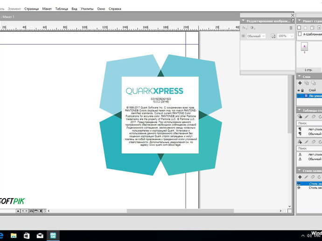Screen dimensions: 322x241
Task: Open the Mail app from the taskbar
Action: 40,236
